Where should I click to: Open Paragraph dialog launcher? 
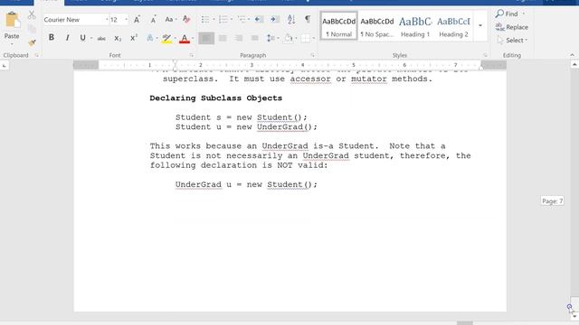[312, 55]
